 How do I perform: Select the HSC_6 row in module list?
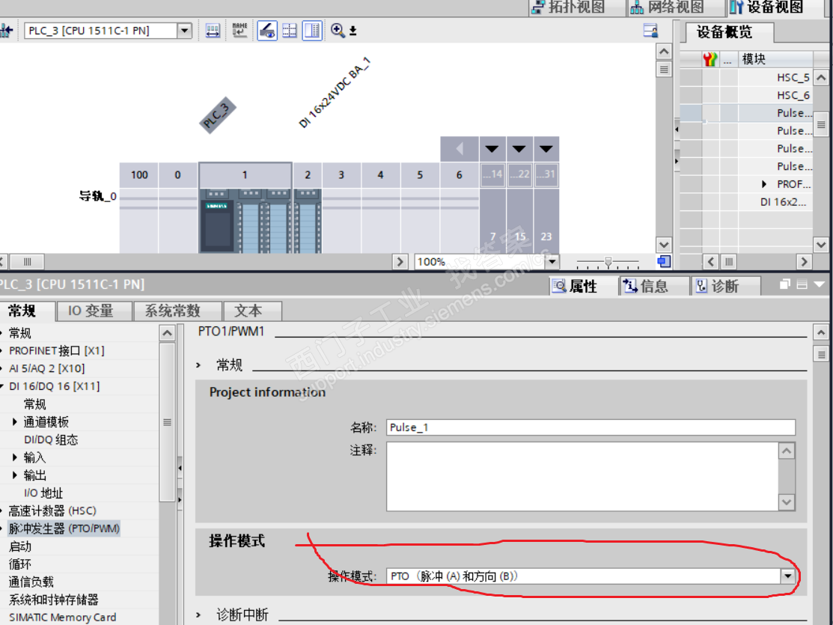(746, 95)
